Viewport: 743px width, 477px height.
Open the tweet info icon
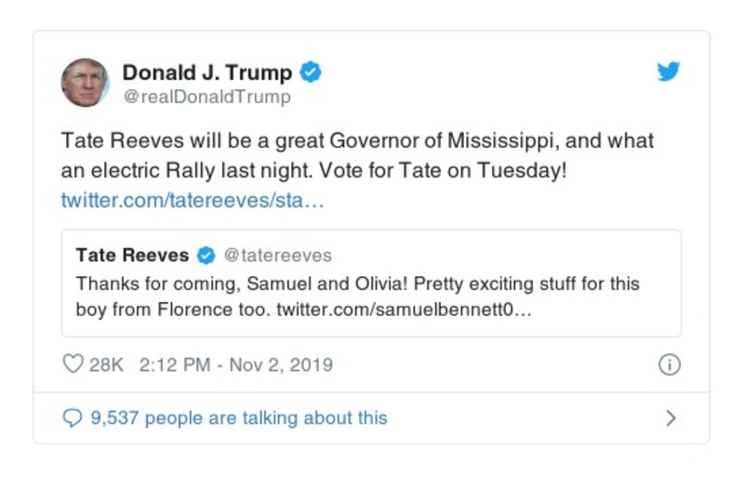(669, 364)
